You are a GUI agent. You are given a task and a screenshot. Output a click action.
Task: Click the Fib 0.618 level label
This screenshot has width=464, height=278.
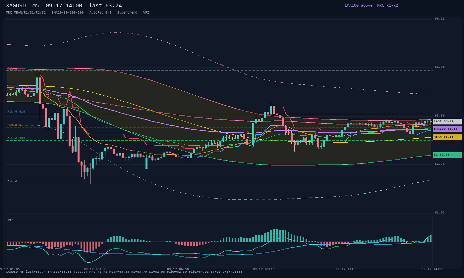(16, 112)
